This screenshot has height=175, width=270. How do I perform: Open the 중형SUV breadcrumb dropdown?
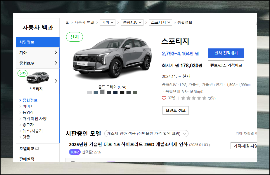(132, 22)
